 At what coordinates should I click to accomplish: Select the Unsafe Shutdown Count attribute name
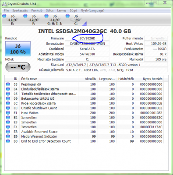pos(39,108)
